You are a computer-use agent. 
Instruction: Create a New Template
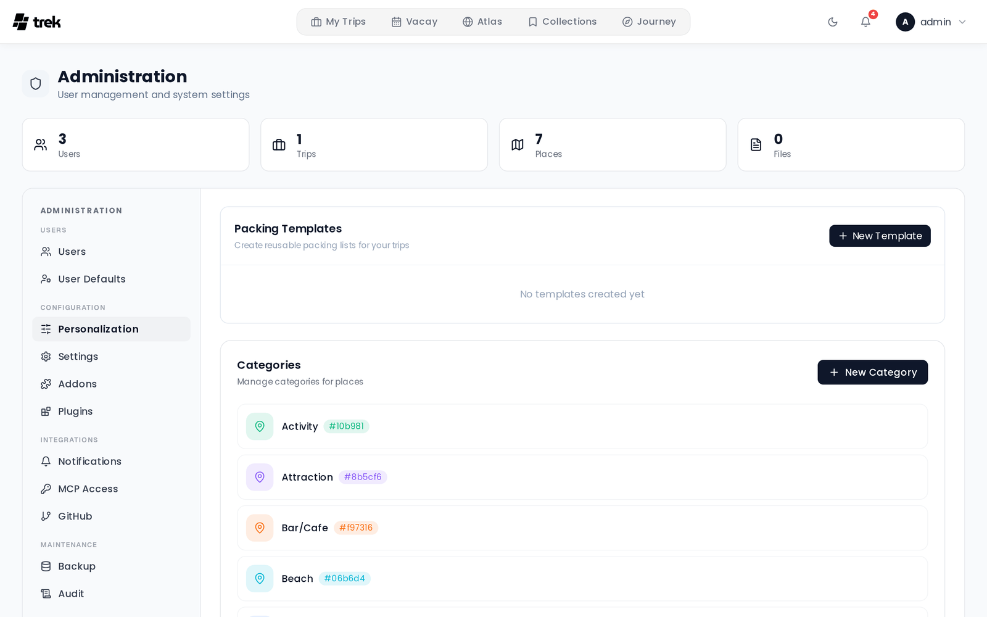880,236
